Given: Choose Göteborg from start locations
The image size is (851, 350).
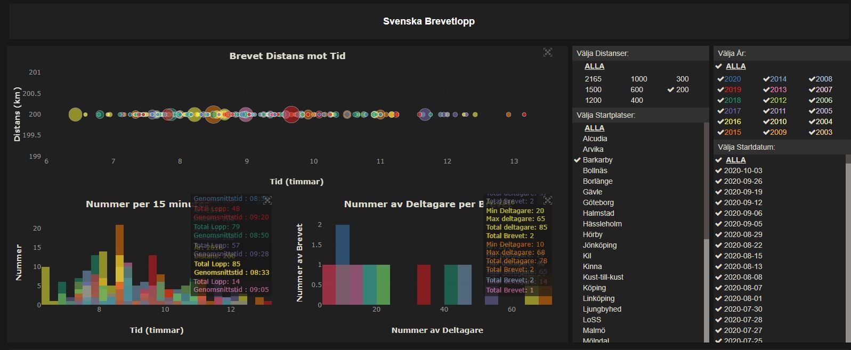Looking at the screenshot, I should [598, 202].
